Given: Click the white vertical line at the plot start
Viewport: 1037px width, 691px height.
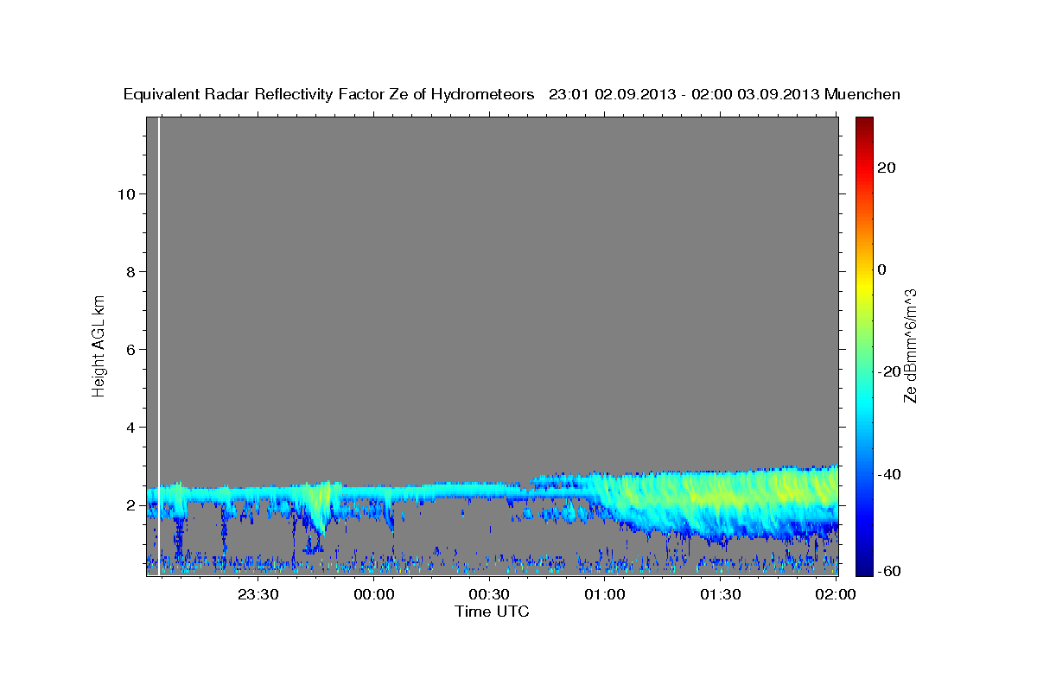Looking at the screenshot, I should pos(160,345).
